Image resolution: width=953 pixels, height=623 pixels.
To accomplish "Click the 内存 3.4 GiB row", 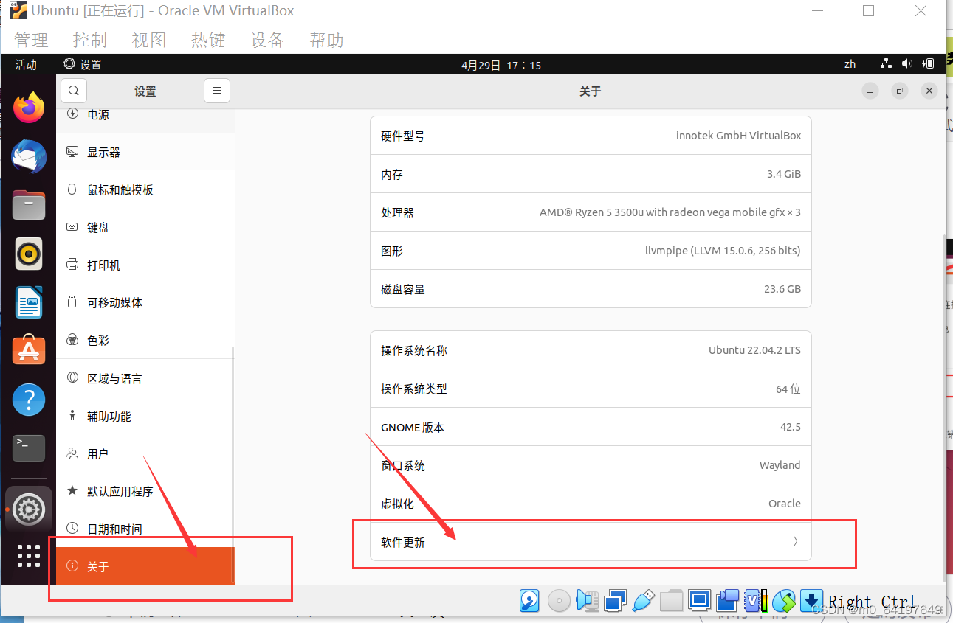I will pyautogui.click(x=591, y=174).
